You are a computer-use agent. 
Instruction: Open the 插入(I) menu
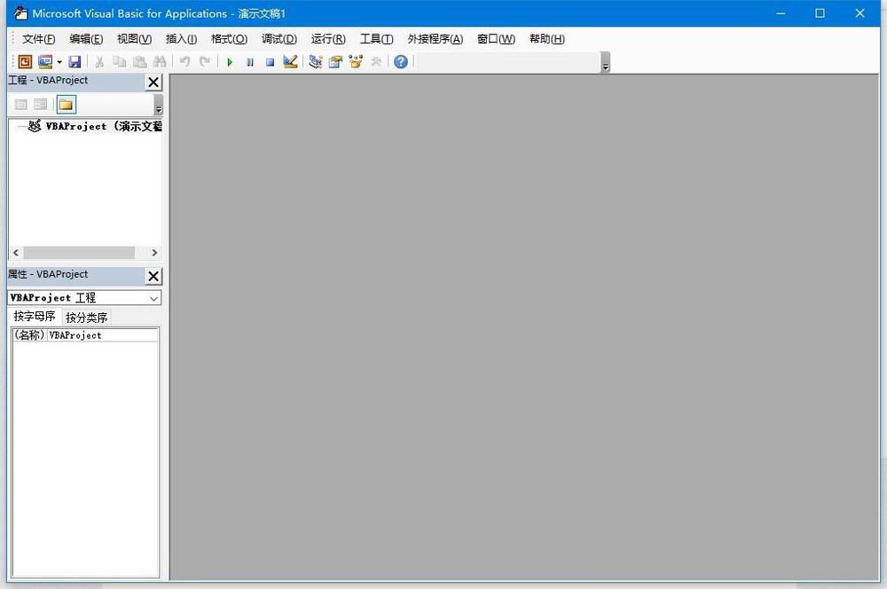(x=181, y=39)
